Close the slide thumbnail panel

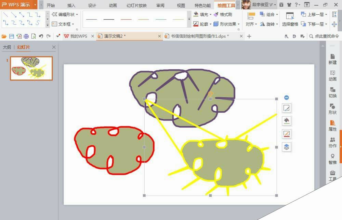tap(54, 47)
